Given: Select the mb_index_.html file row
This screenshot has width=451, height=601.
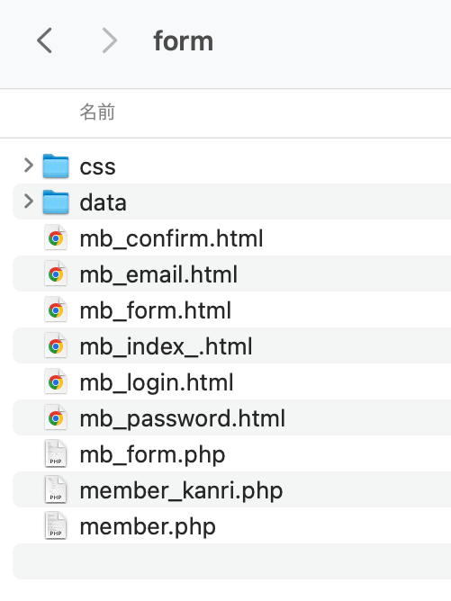Looking at the screenshot, I should coord(231,345).
